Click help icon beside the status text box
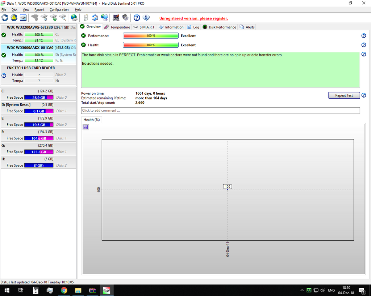Viewport: 371px width, 296px height. (364, 54)
